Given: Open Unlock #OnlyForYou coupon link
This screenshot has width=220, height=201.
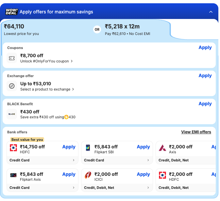Looking at the screenshot, I should 46,61.
